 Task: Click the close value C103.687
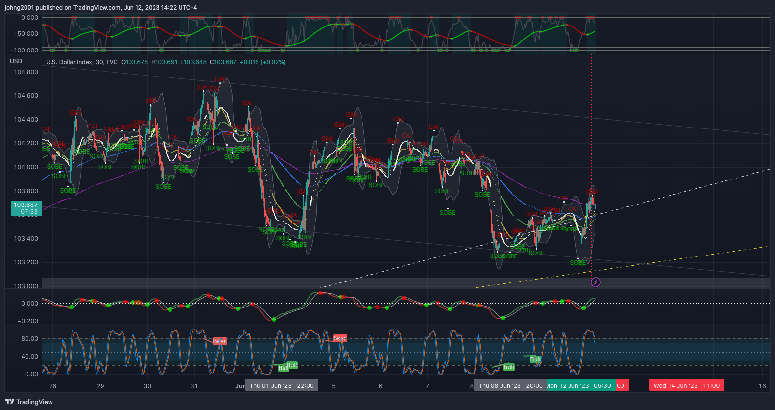coord(223,62)
